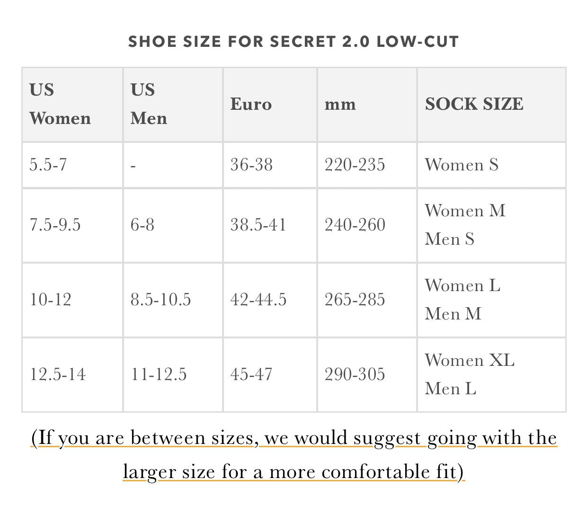This screenshot has width=588, height=514.
Task: Click the "Shoe Size for Secret 2.0 Low-Cut" heading
Action: 294,42
